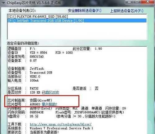The height and width of the screenshot is (134, 155).
Task: Close the ChipEasy window
Action: click(148, 2)
